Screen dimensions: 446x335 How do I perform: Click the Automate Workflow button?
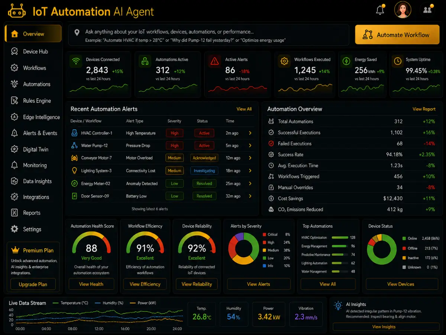397,35
